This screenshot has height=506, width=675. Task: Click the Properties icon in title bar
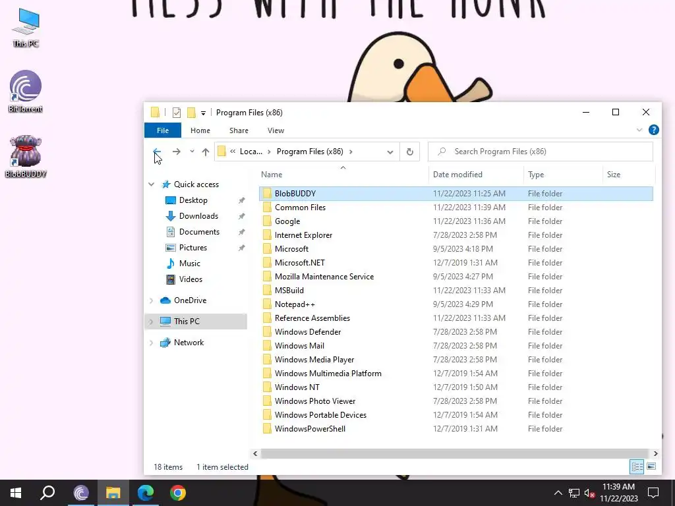(177, 113)
